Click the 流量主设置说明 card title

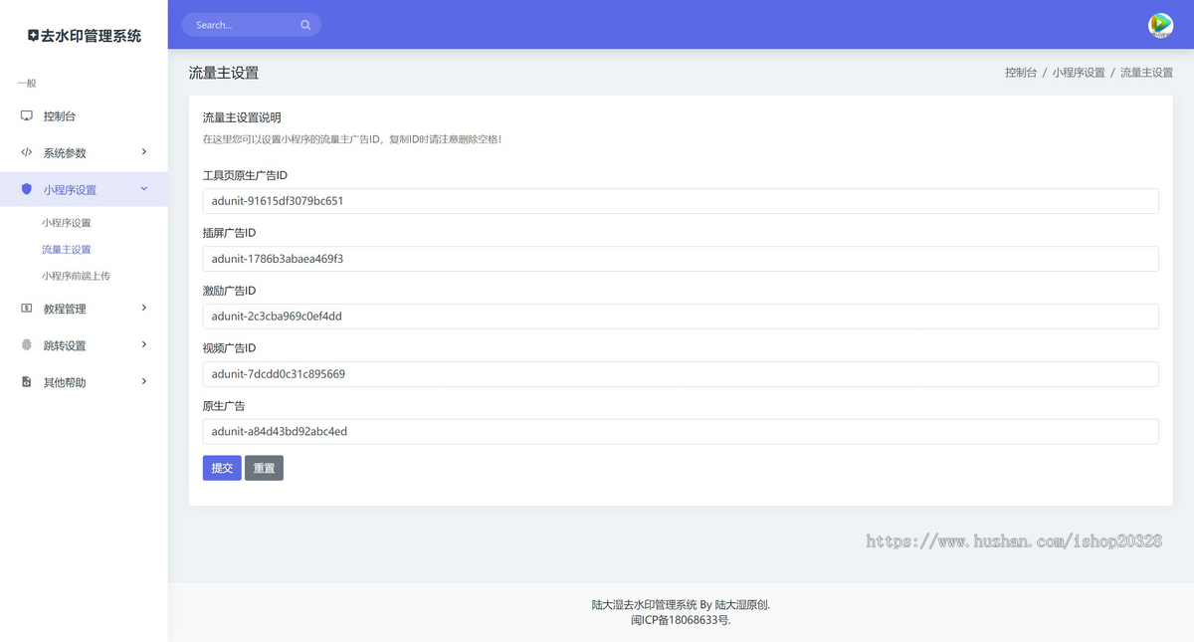(242, 117)
